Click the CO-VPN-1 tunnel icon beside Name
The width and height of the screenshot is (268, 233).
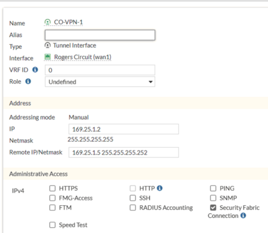(x=47, y=22)
